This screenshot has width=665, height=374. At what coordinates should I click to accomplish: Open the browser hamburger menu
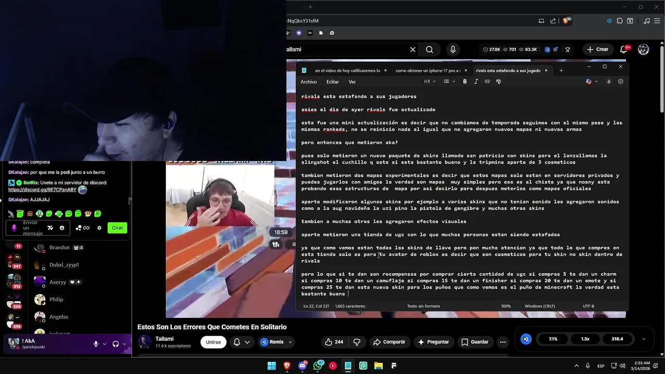pyautogui.click(x=657, y=21)
